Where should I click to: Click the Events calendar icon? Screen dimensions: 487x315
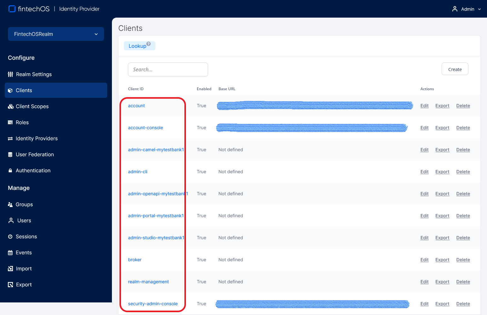point(10,253)
